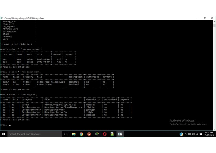Minimize the mysql.exe console window
Image resolution: width=216 pixels, height=153 pixels.
(x=198, y=18)
